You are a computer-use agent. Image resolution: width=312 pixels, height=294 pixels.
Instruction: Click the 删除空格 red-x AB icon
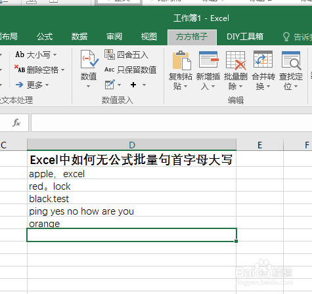(20, 69)
